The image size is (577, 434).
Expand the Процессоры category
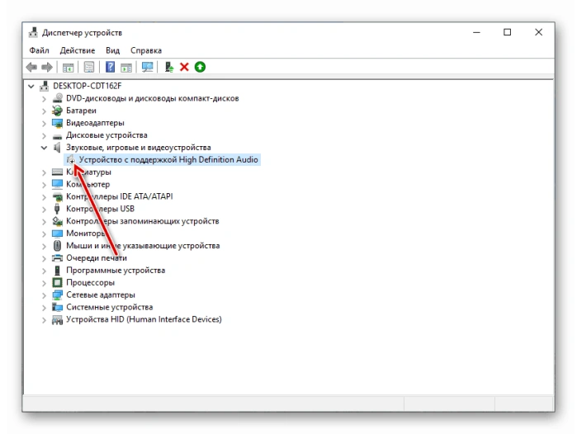pyautogui.click(x=44, y=283)
